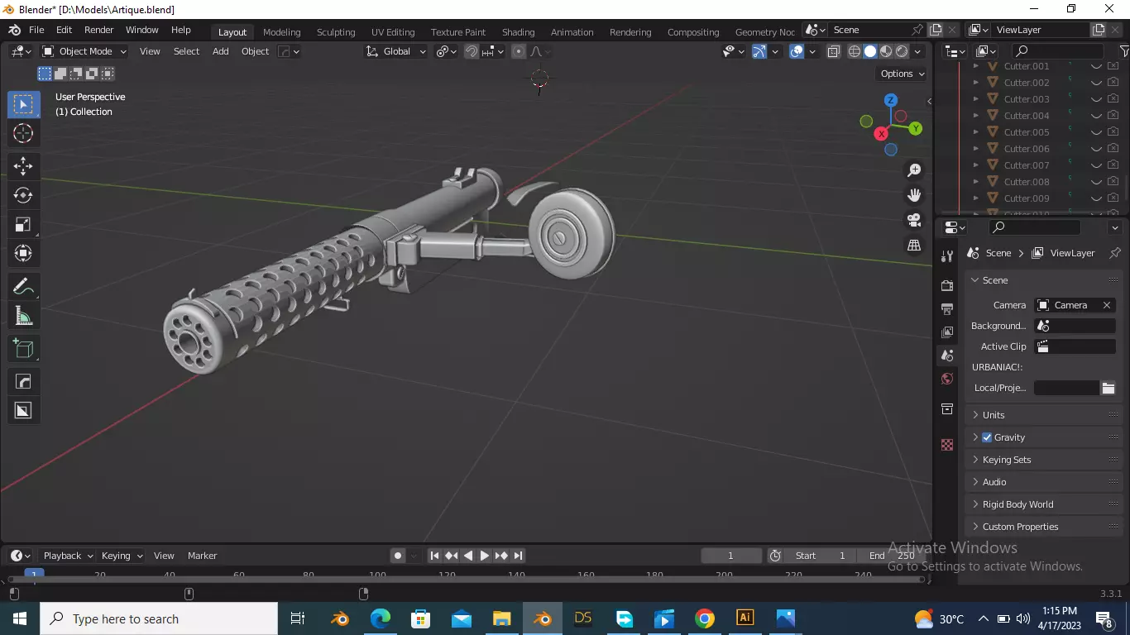This screenshot has height=635, width=1130.
Task: Choose the Annotate tool
Action: [23, 287]
